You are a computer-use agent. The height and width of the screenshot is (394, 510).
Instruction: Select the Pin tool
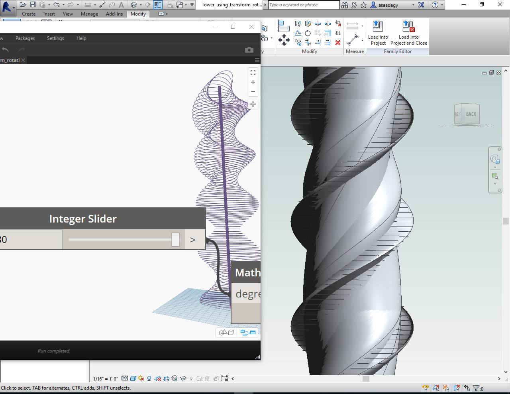click(x=338, y=33)
